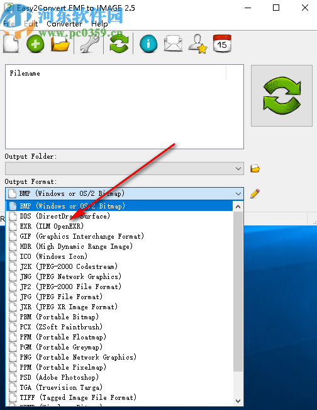Select PFM (Portable Floatmap) option
The height and width of the screenshot is (410, 317).
coord(120,337)
